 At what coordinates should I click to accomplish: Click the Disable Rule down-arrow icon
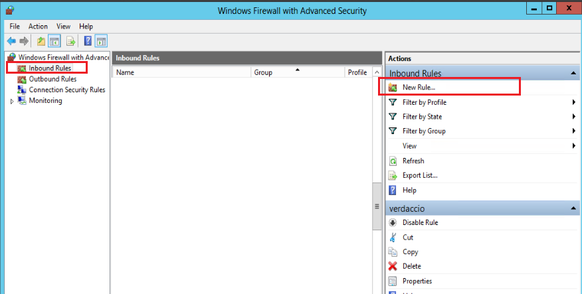393,223
